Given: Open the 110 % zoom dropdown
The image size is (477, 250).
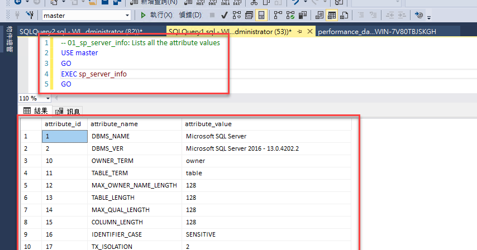Looking at the screenshot, I should tap(48, 98).
